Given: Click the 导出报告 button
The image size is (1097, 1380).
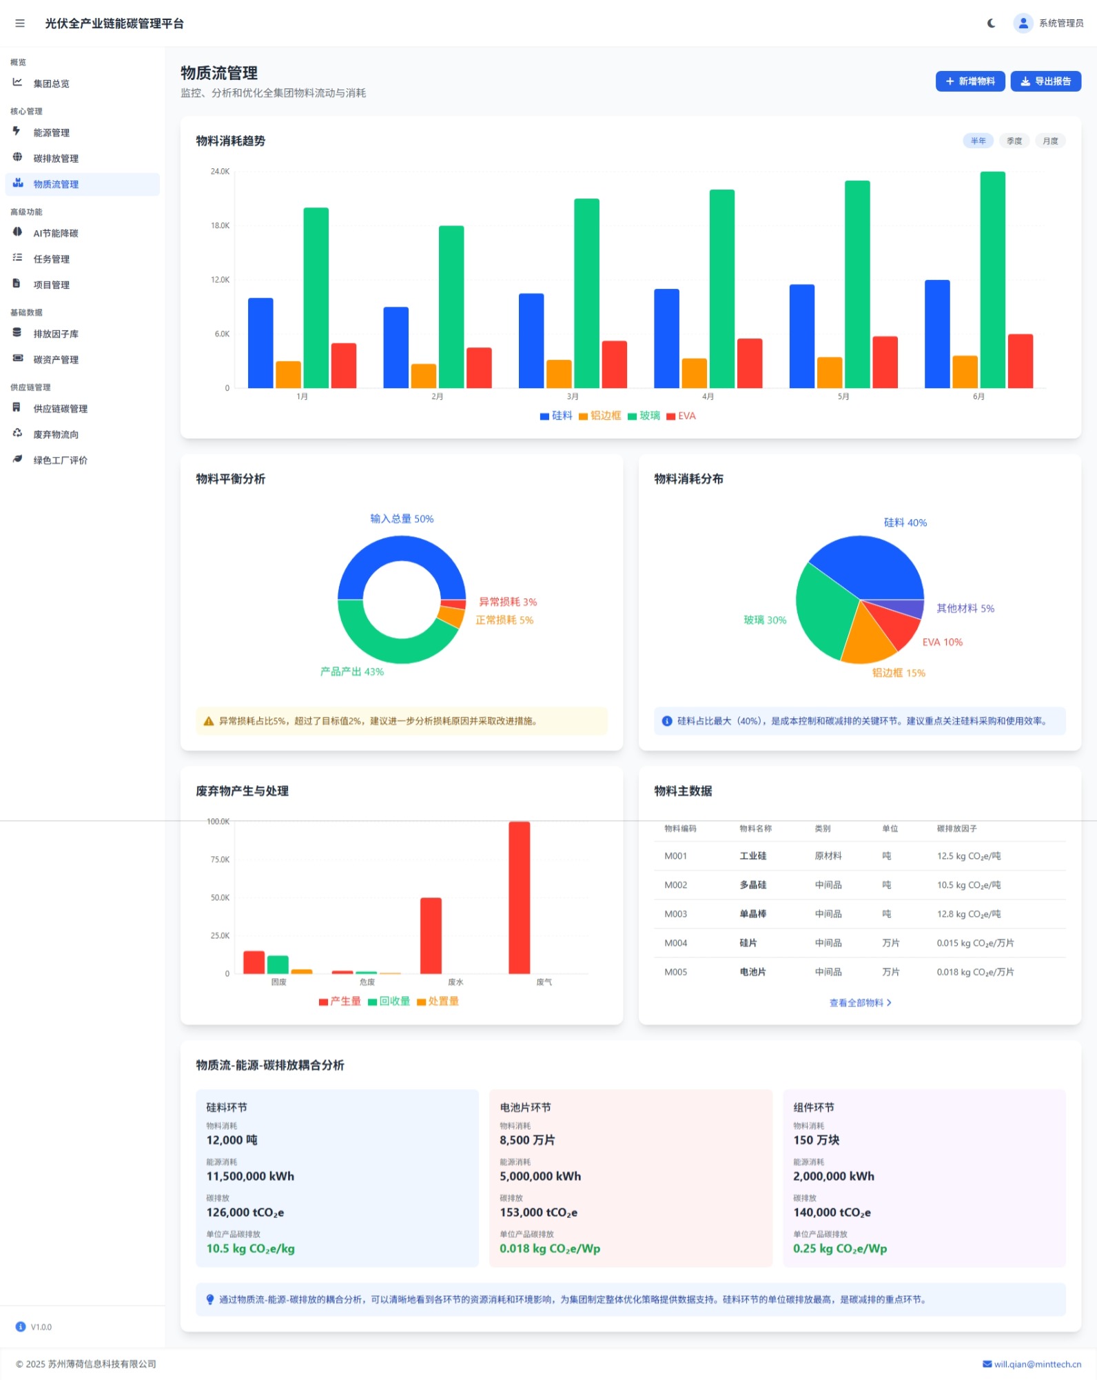Looking at the screenshot, I should click(x=1045, y=81).
